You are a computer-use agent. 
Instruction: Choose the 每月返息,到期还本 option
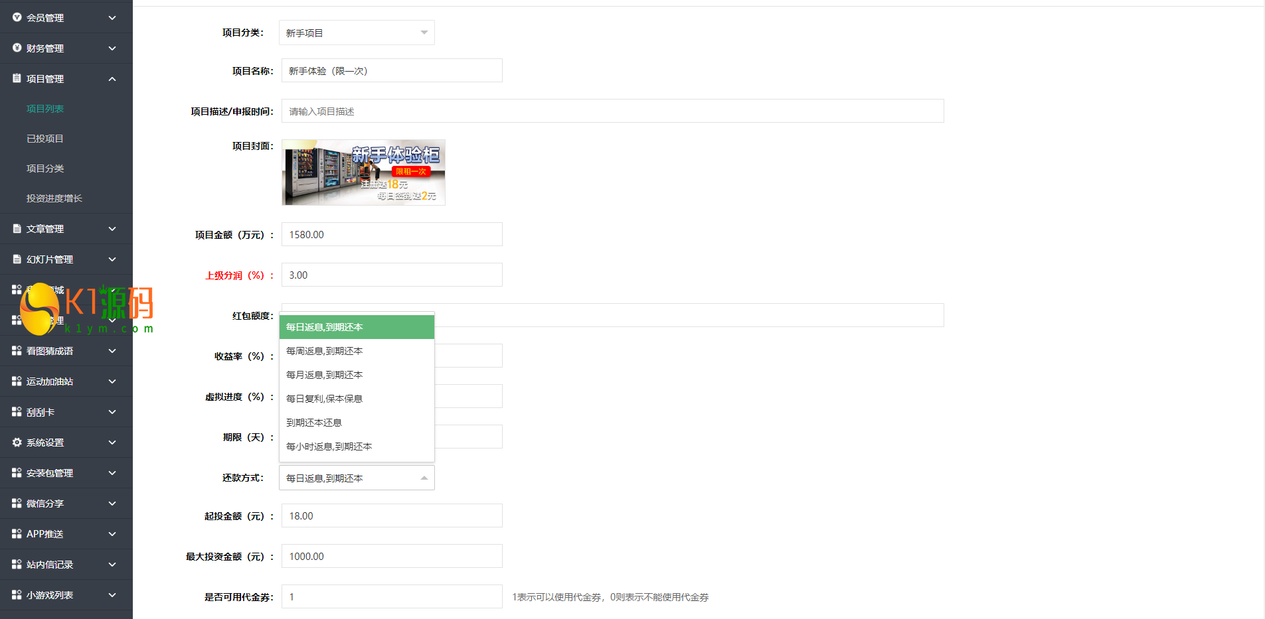(x=357, y=375)
